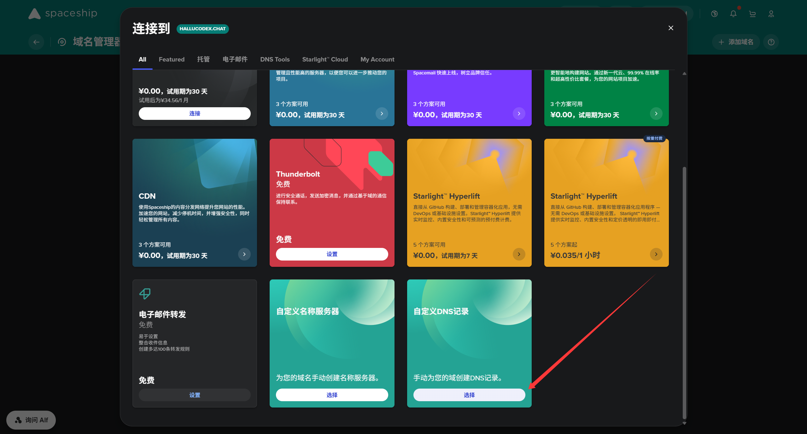Open the Ask Alf chat button
This screenshot has height=434, width=807.
(x=31, y=420)
